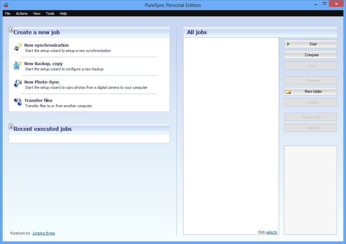Open the Actions menu
Screen dimensions: 346x244
pos(22,13)
